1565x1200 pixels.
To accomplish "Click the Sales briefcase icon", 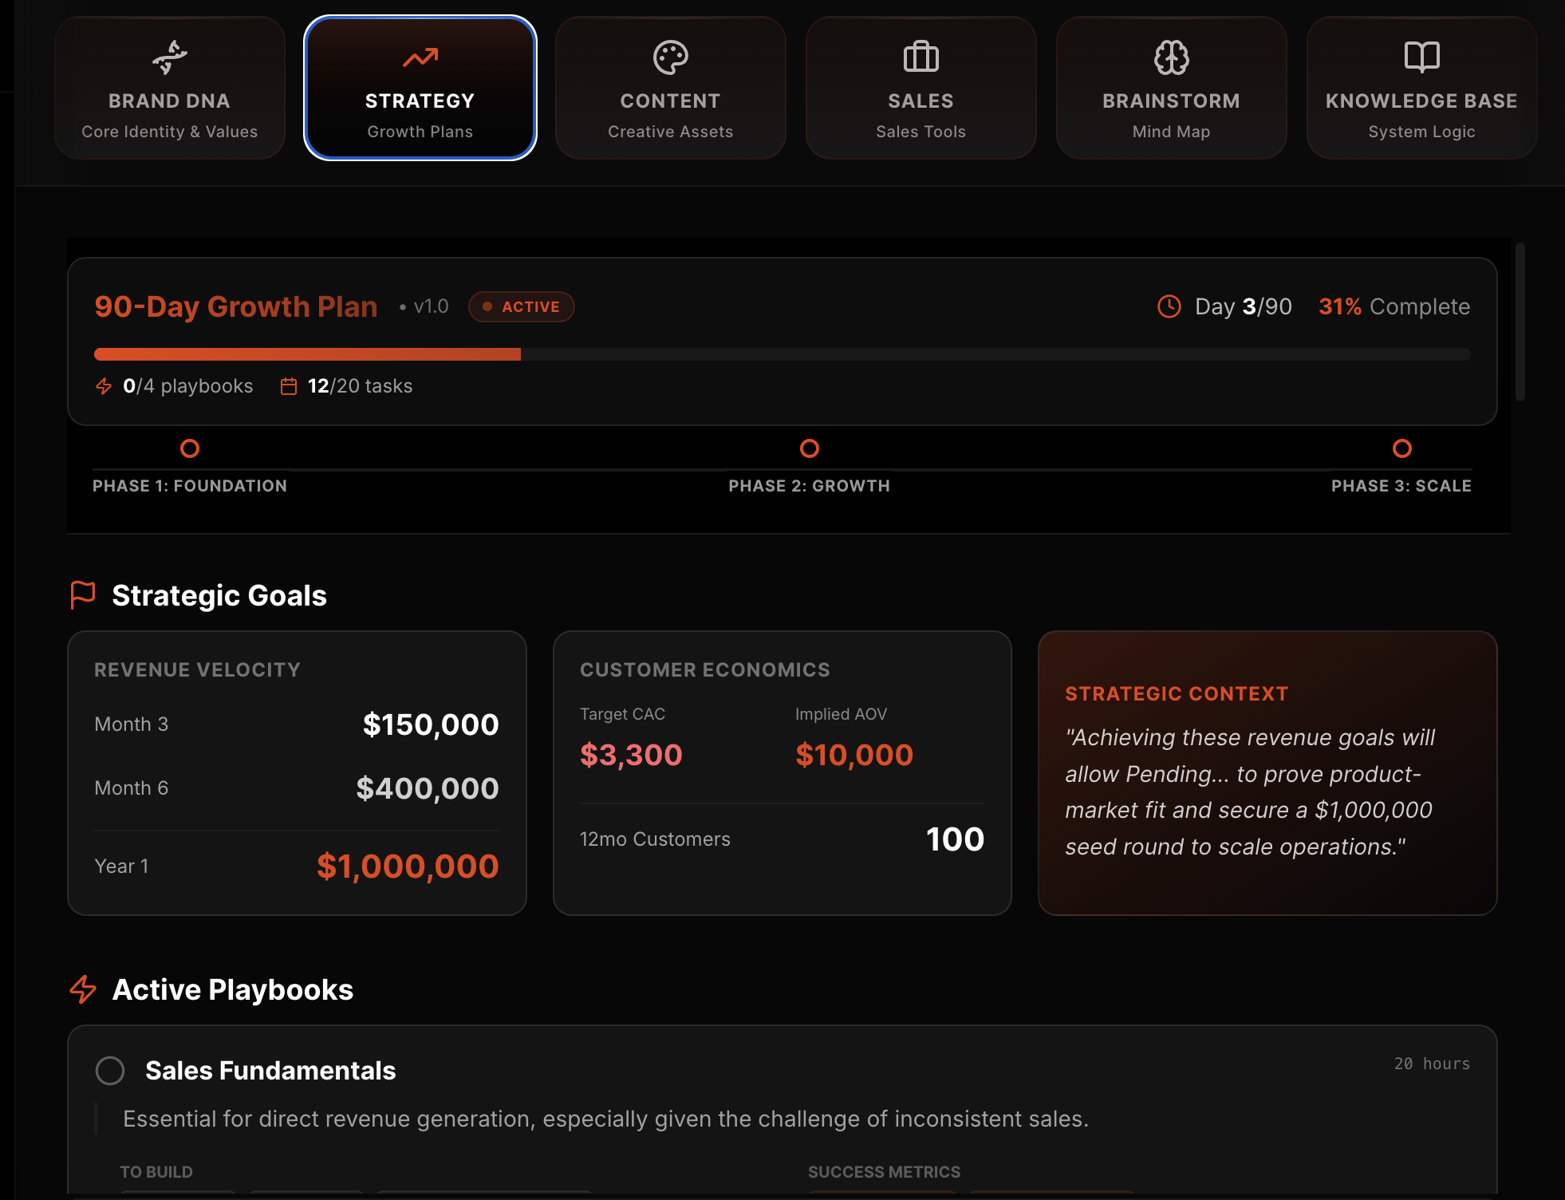I will [x=920, y=57].
